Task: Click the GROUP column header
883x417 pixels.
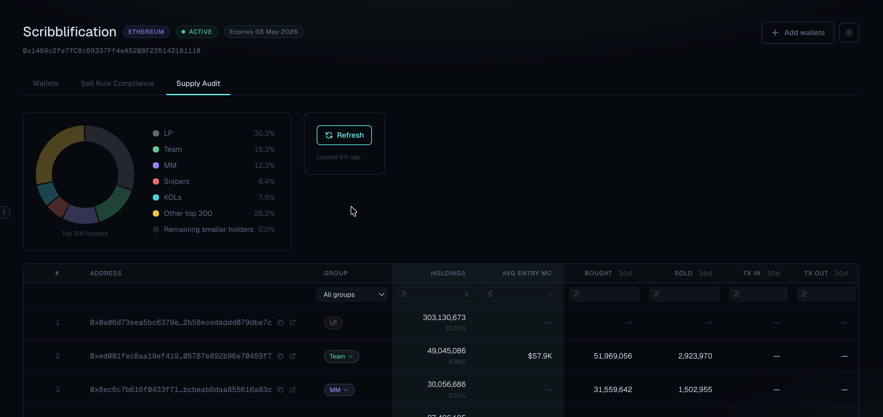Action: 336,273
